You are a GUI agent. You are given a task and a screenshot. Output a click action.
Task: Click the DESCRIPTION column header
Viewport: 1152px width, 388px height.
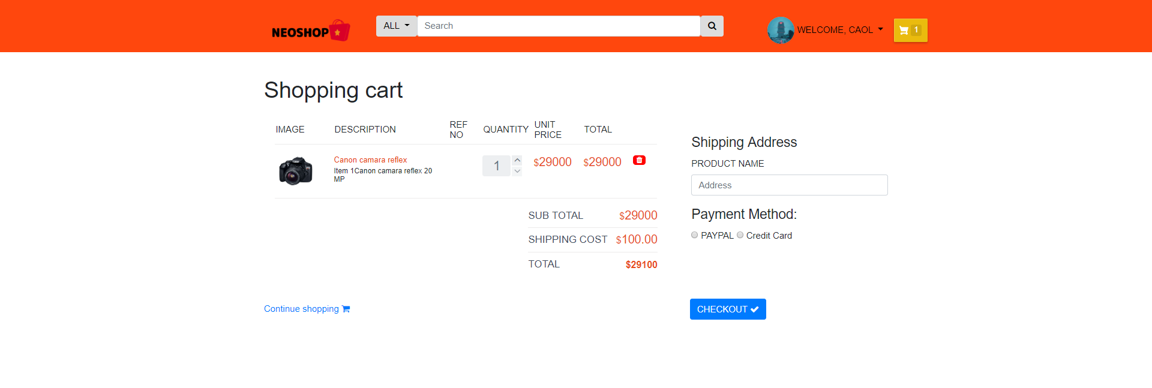point(365,130)
